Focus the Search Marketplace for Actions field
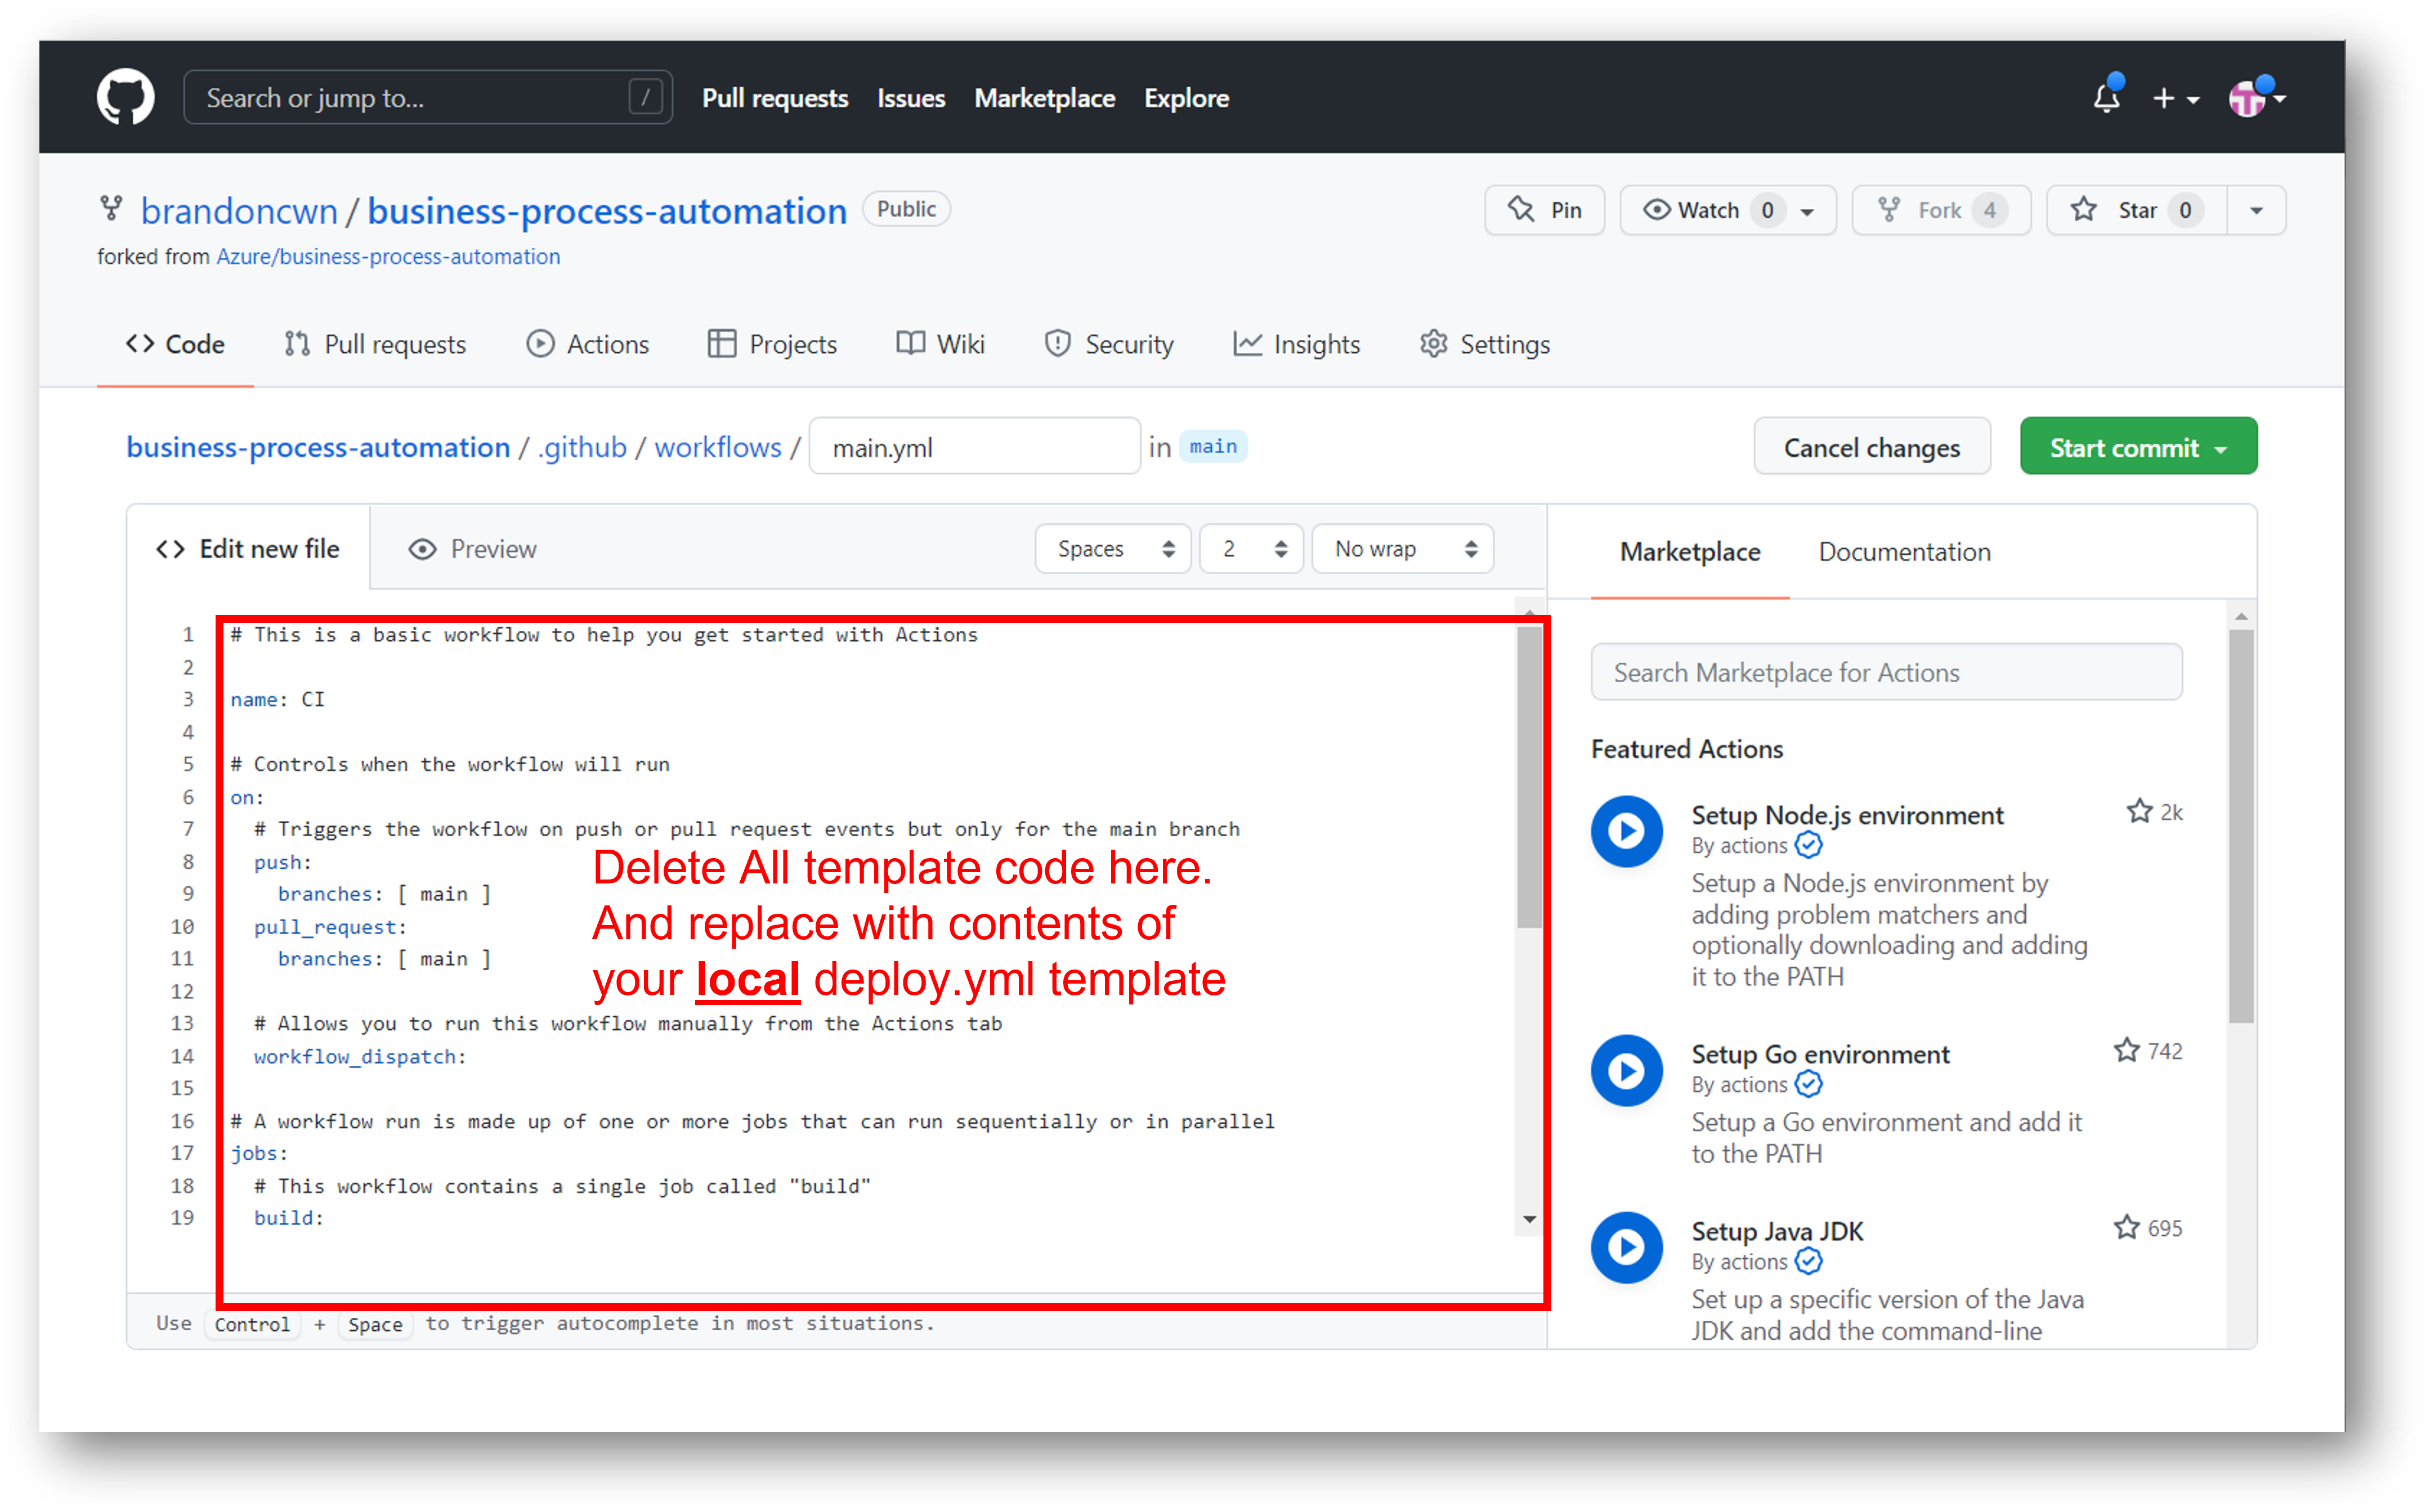This screenshot has width=2426, height=1512. (1886, 672)
